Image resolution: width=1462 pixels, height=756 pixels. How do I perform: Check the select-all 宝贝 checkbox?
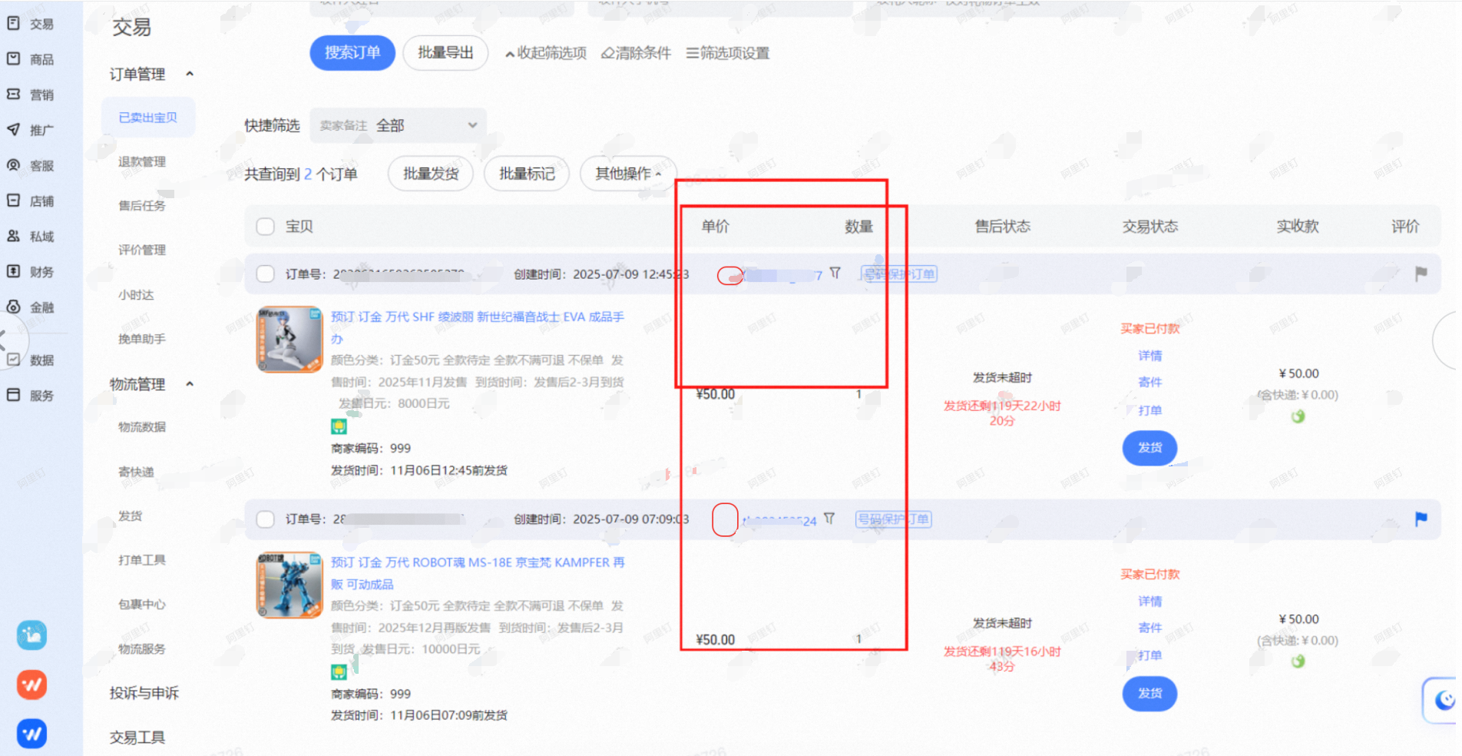coord(266,227)
